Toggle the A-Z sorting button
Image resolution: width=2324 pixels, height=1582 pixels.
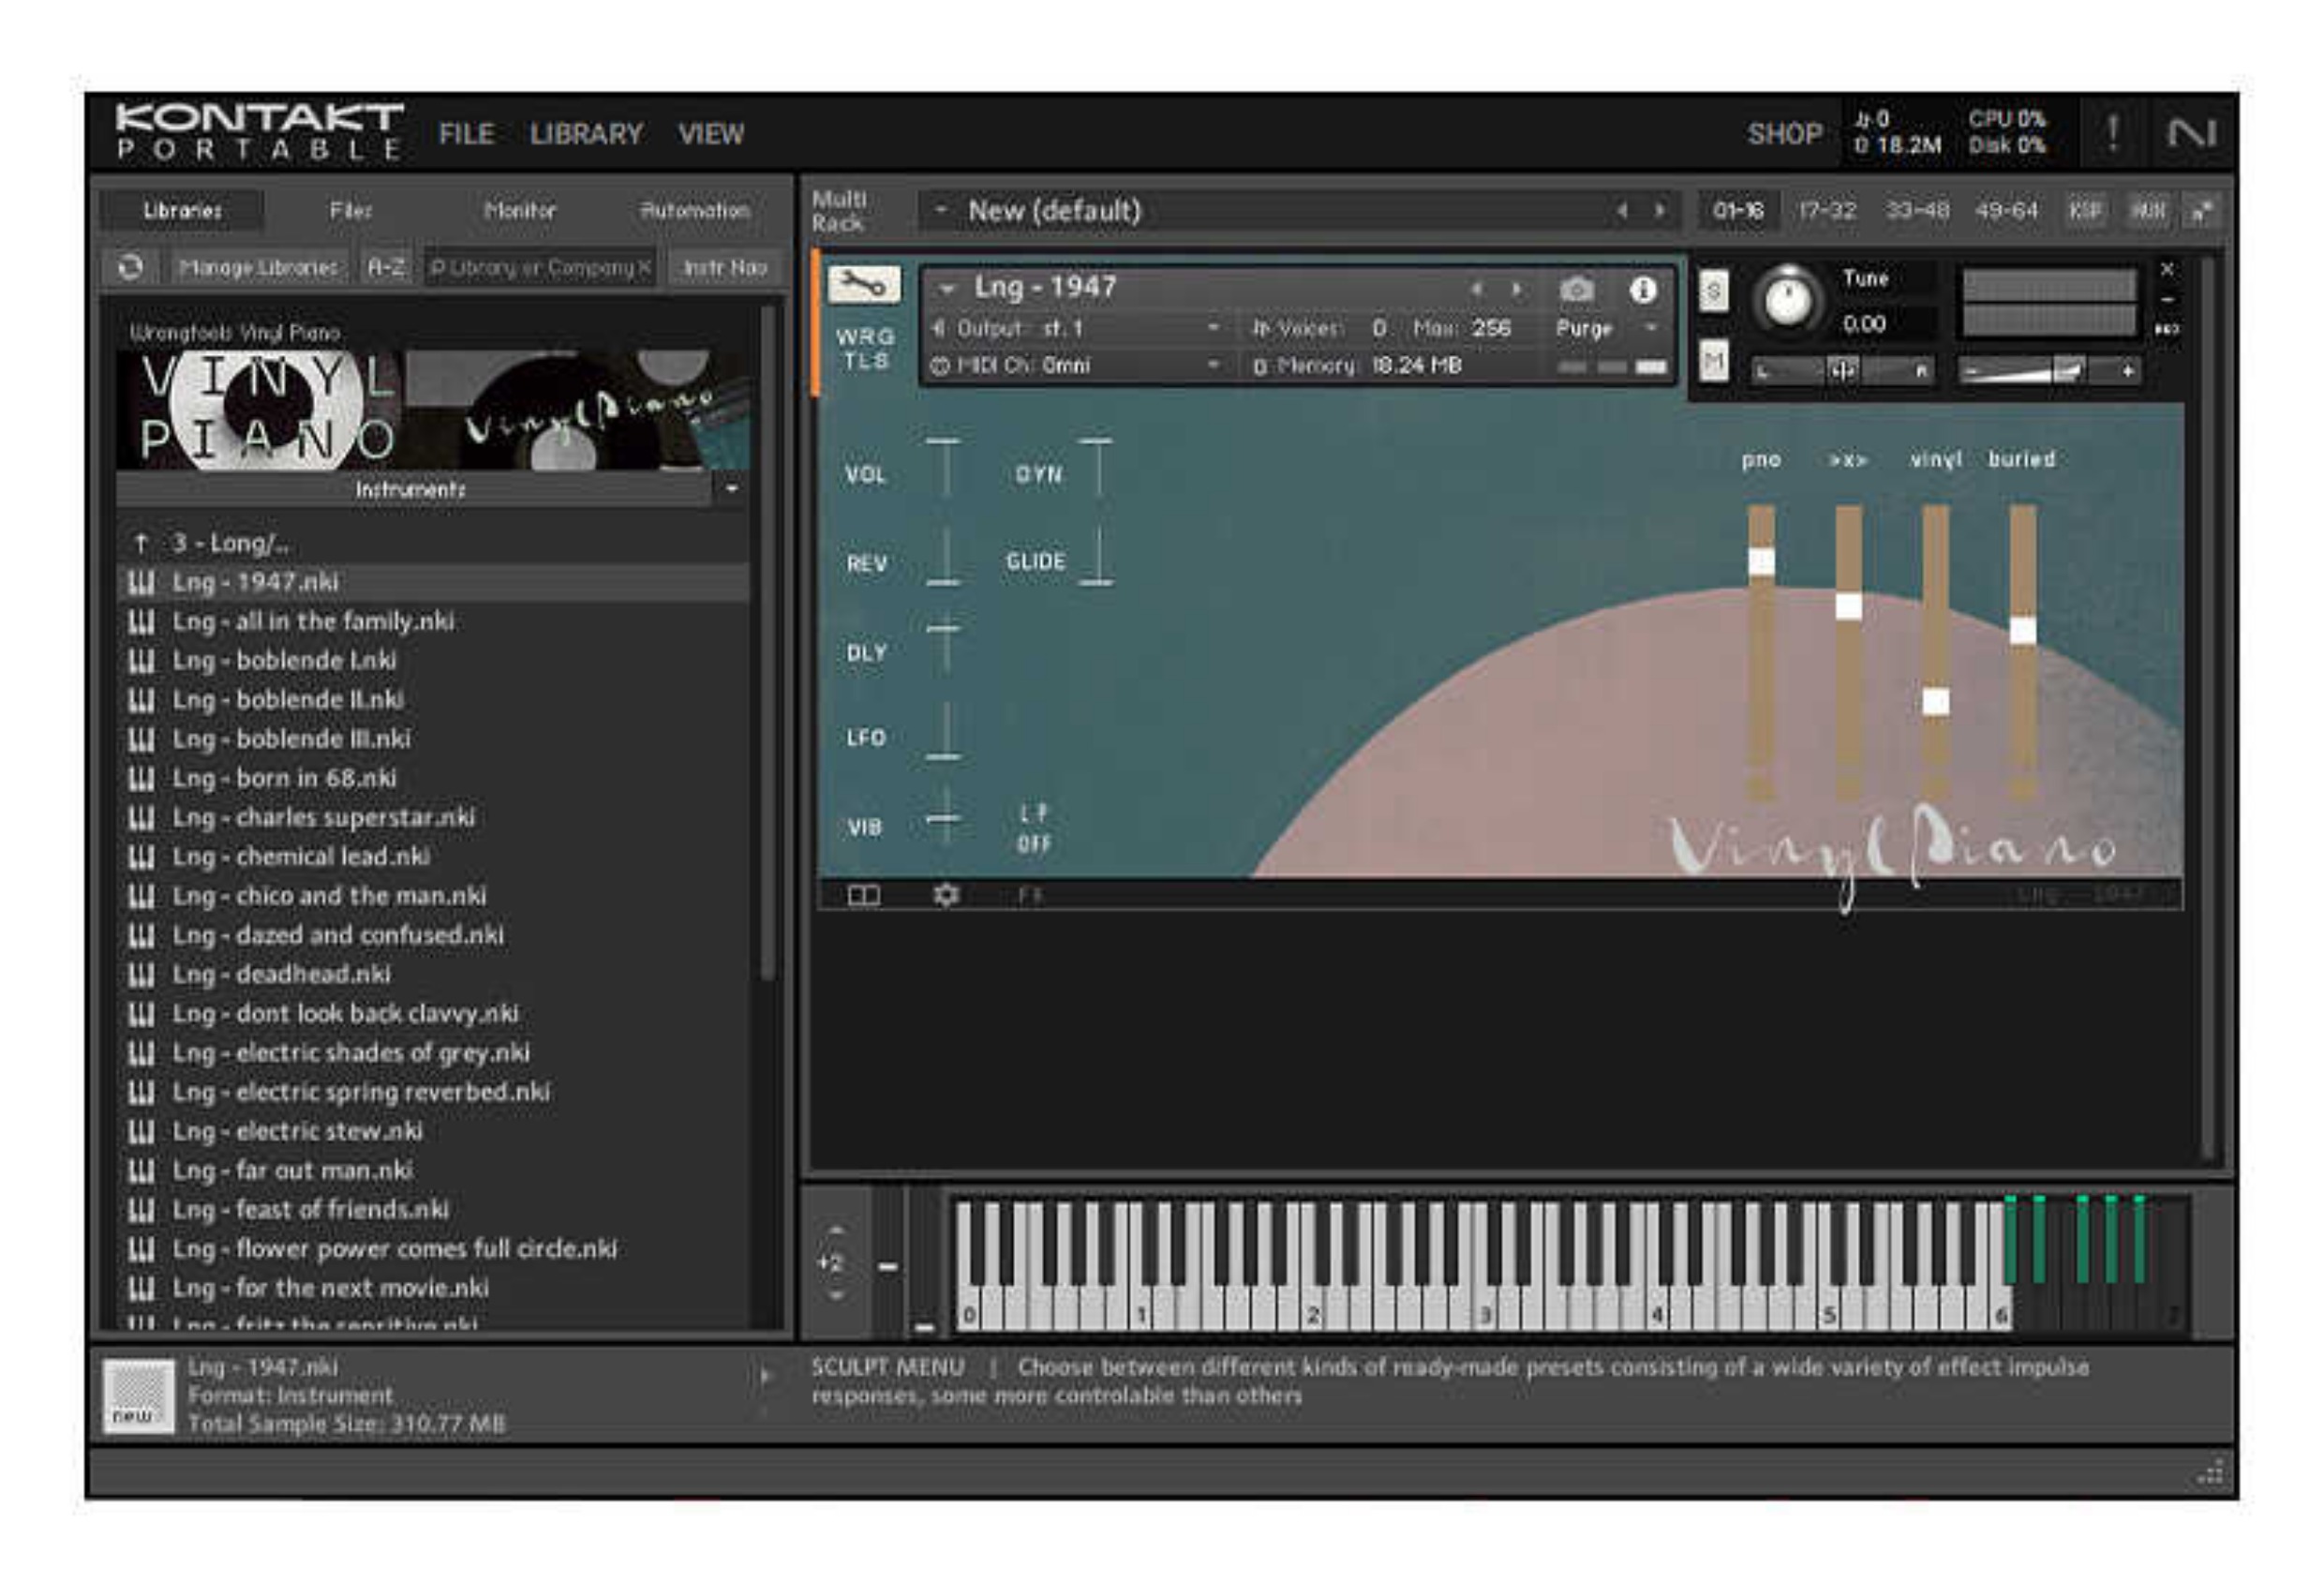385,267
